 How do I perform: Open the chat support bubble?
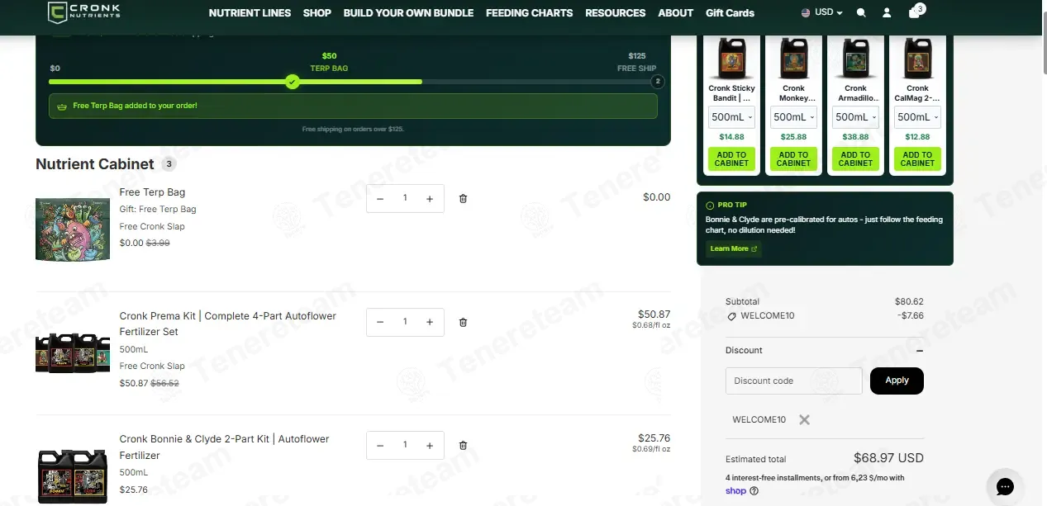coord(1005,486)
